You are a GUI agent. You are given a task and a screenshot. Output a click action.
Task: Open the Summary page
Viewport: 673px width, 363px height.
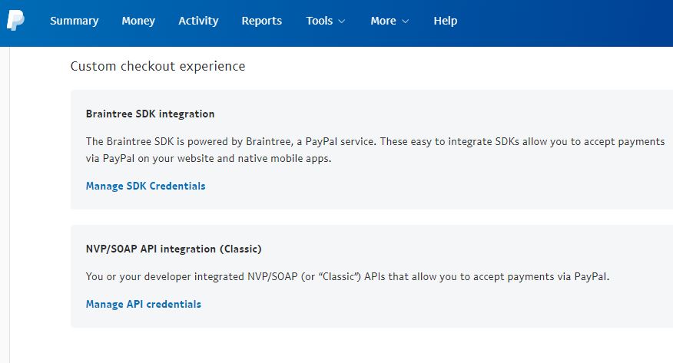75,21
